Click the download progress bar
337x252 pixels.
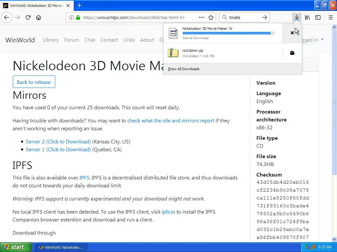(x=228, y=33)
